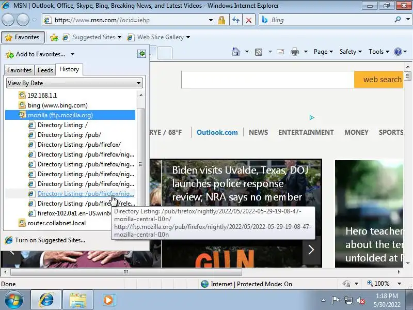Click the MSN web search input field
413x310 pixels.
pos(267,80)
